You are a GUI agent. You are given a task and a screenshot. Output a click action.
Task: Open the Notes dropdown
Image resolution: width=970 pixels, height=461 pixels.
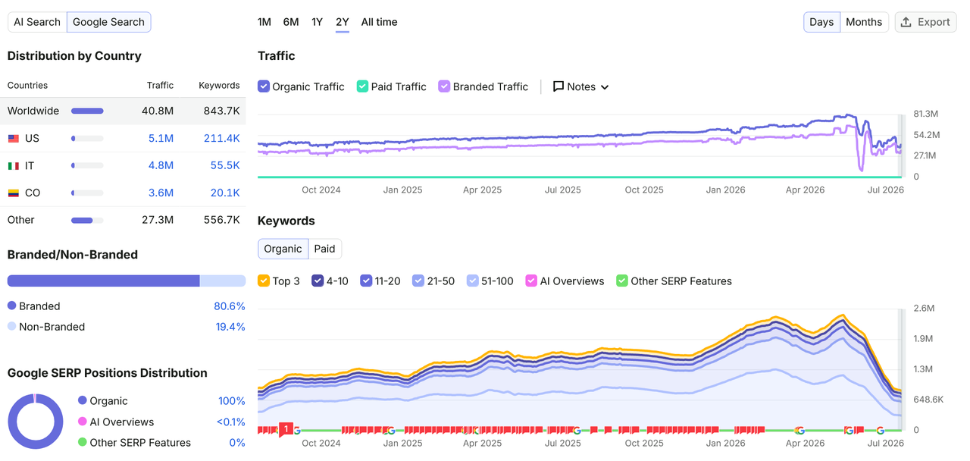tap(581, 86)
